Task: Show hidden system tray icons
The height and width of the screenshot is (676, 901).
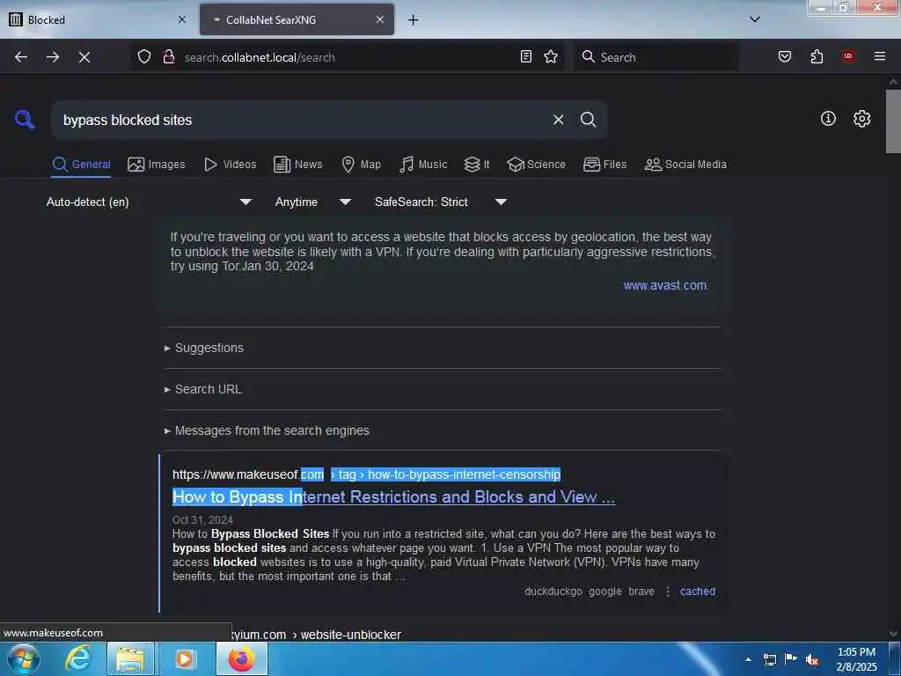Action: tap(748, 659)
